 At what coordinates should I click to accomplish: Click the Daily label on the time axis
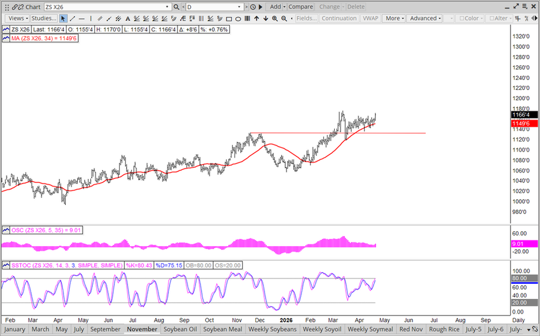[x=518, y=320]
